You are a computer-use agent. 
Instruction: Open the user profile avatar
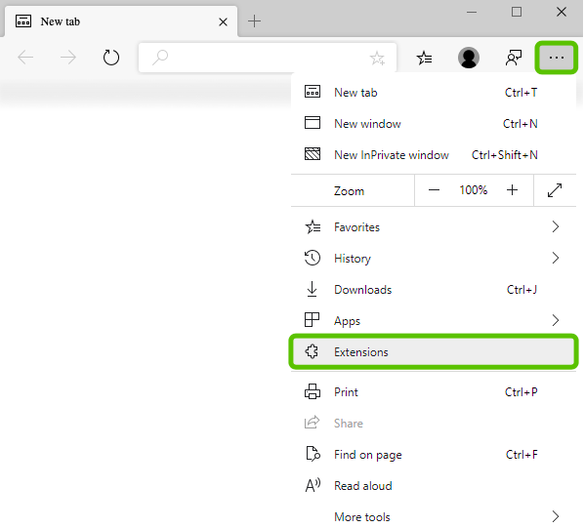[469, 58]
